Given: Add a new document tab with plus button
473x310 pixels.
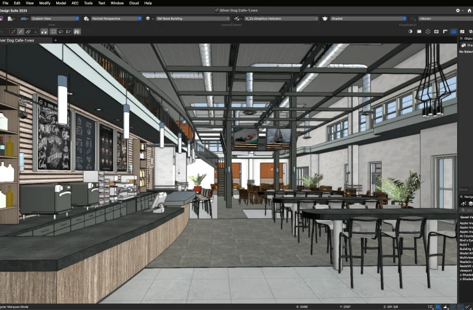Looking at the screenshot, I should (x=55, y=40).
